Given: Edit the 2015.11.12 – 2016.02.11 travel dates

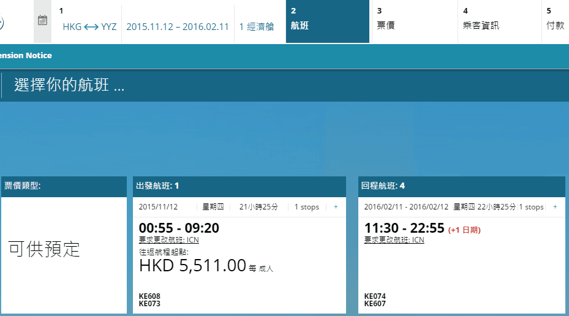Looking at the screenshot, I should 177,26.
